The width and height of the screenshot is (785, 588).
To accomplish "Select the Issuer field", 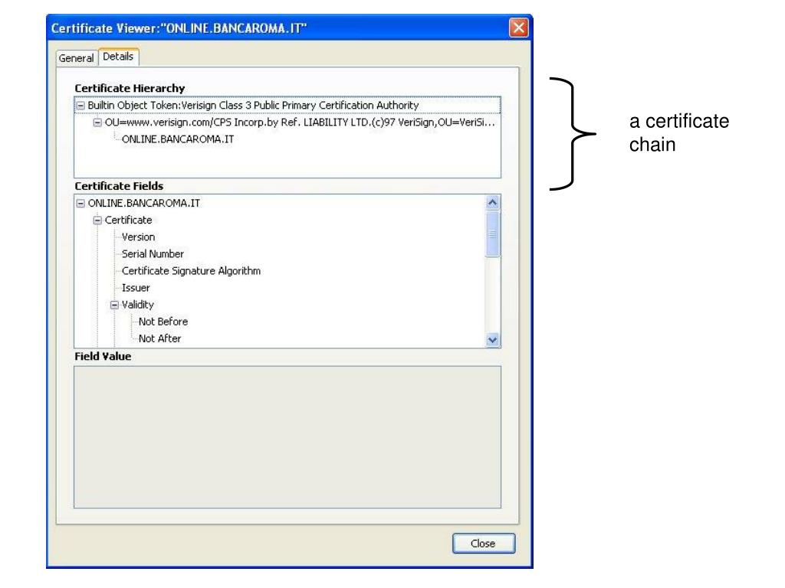I will [x=136, y=288].
